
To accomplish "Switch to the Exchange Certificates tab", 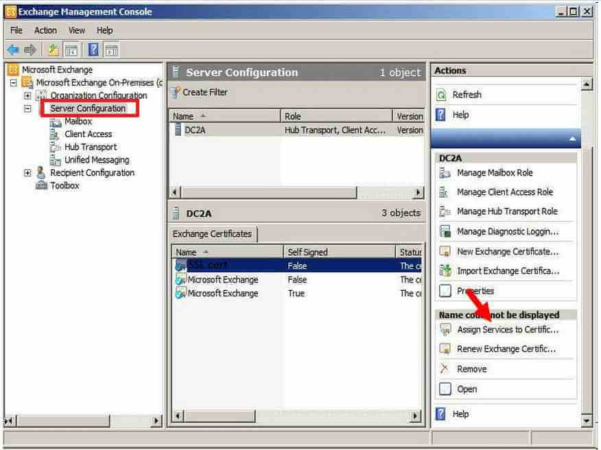I will click(x=213, y=234).
